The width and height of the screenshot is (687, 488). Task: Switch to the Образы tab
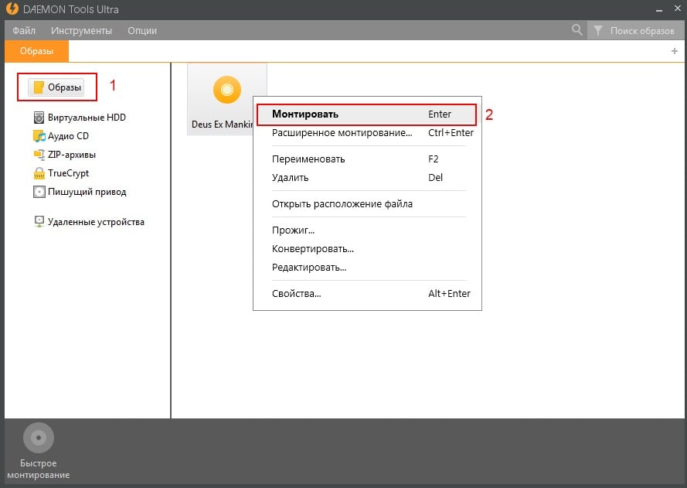coord(36,51)
